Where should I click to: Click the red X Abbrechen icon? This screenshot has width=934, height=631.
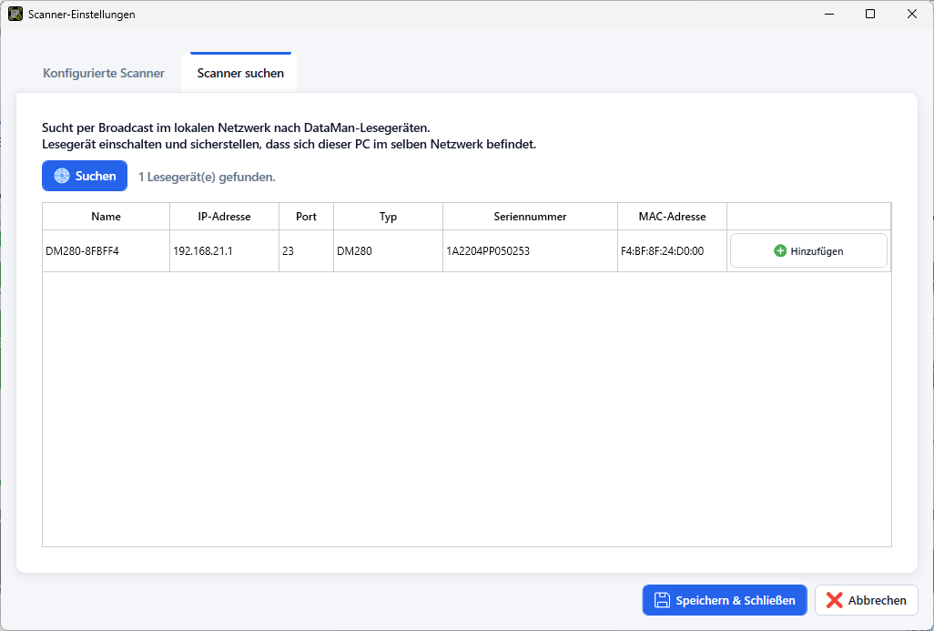835,600
